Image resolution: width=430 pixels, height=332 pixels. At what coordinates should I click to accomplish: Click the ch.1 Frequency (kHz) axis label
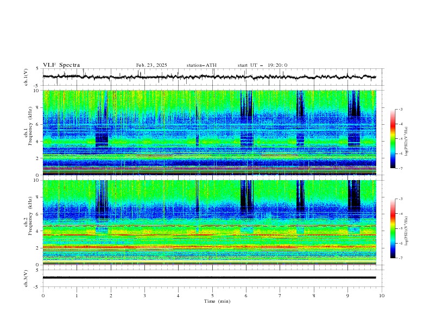click(28, 126)
